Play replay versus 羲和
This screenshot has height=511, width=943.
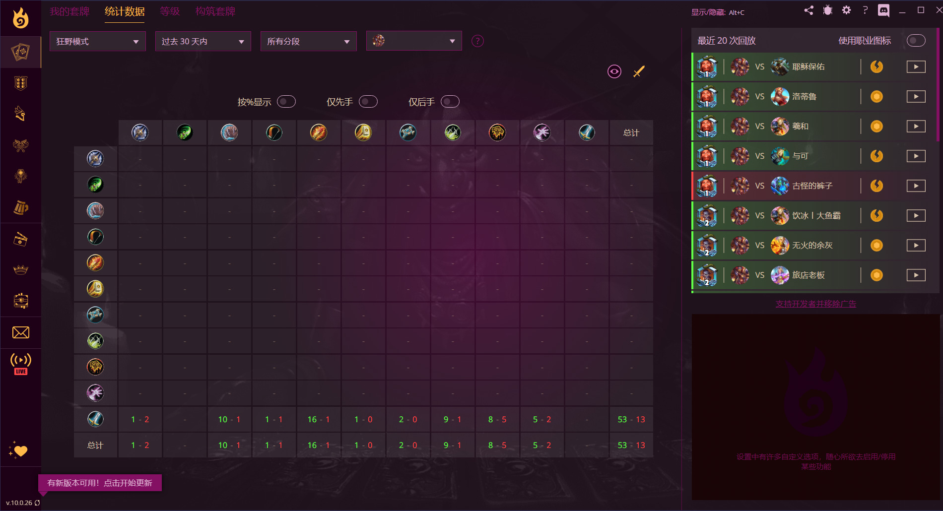[916, 126]
